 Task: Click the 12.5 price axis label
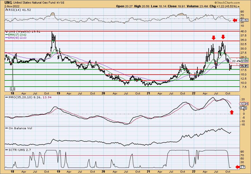pyautogui.click(x=244, y=79)
